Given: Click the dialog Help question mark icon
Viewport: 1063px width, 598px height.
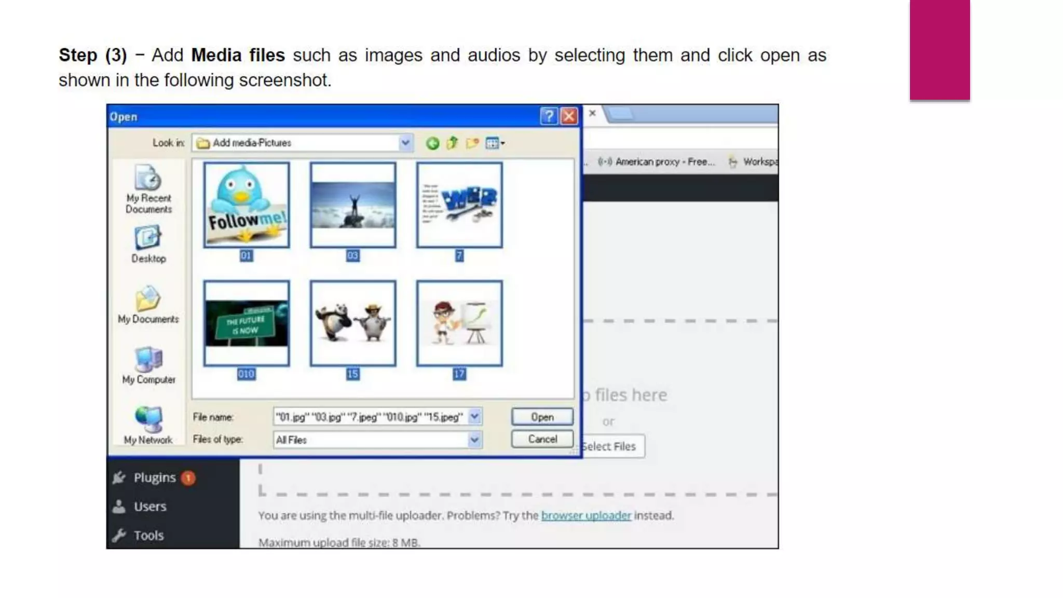Looking at the screenshot, I should pos(548,116).
